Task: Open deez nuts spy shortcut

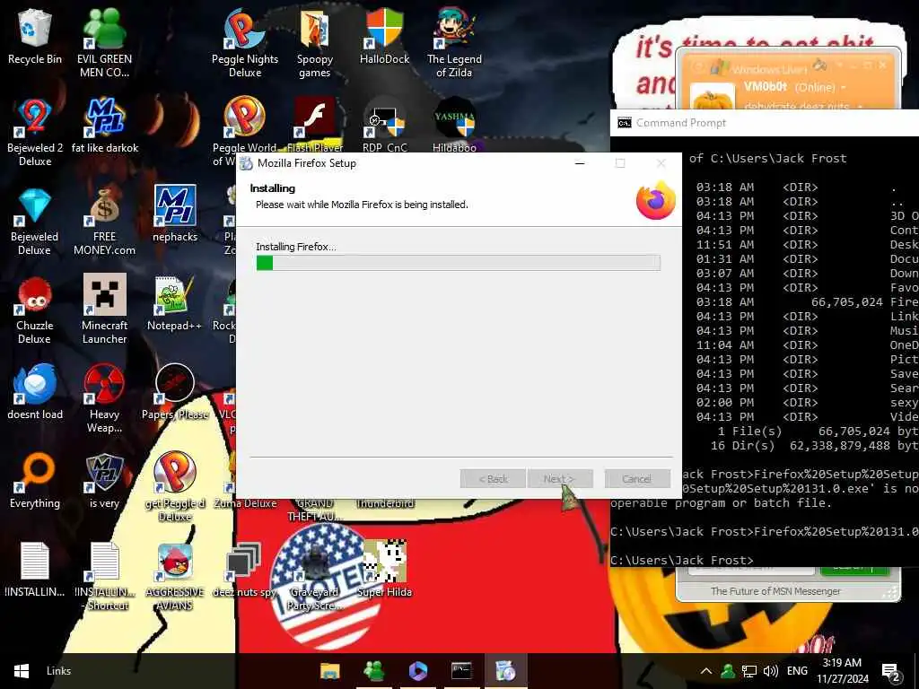Action: 245,570
